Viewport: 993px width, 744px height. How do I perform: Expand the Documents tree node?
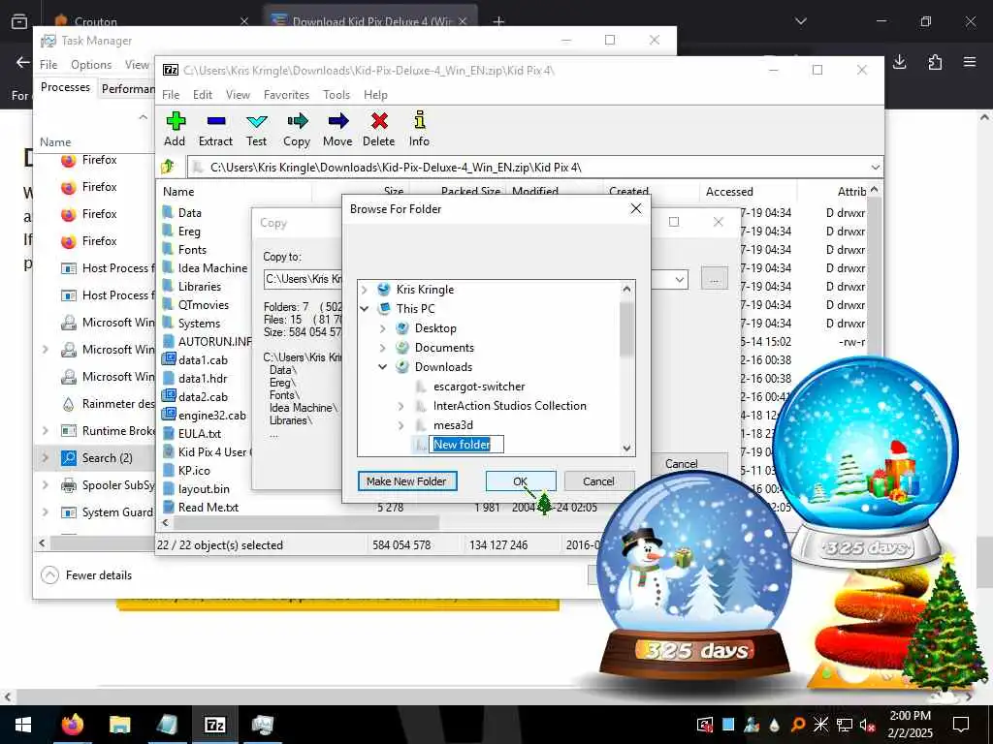(x=382, y=348)
